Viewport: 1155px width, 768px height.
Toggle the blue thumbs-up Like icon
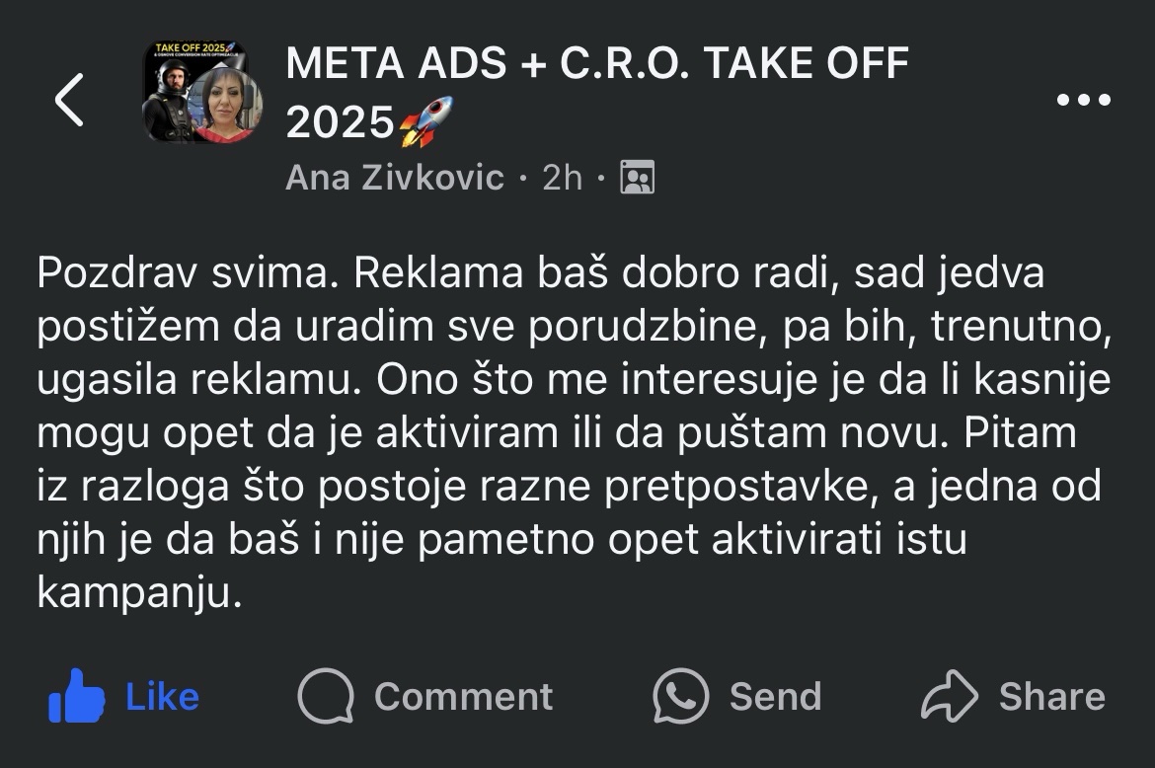pyautogui.click(x=76, y=697)
